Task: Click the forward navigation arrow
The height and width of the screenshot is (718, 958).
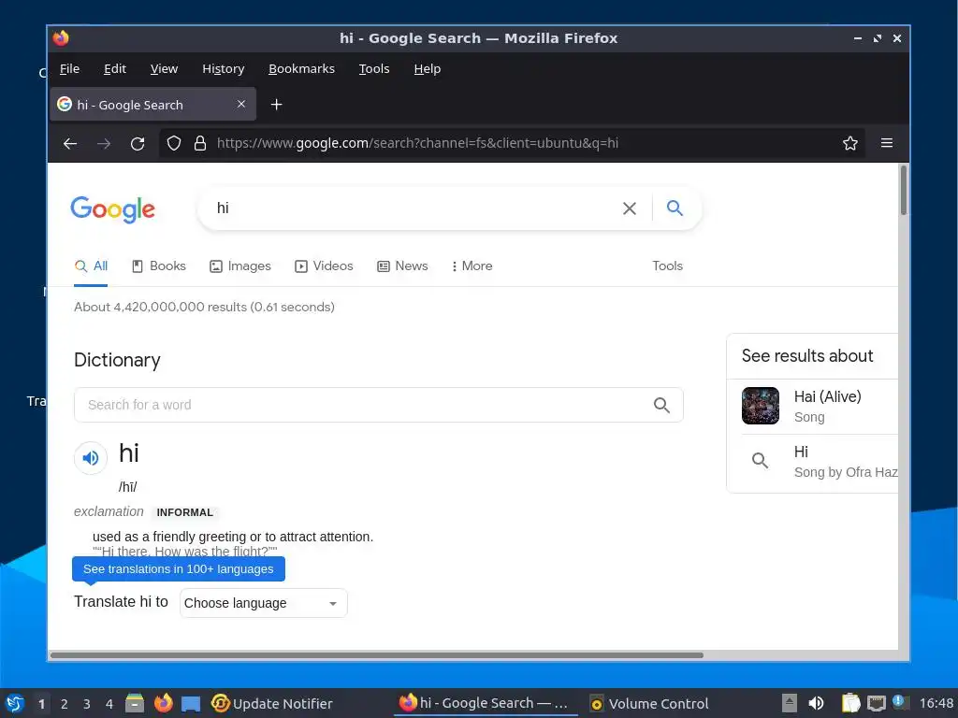Action: 104,143
